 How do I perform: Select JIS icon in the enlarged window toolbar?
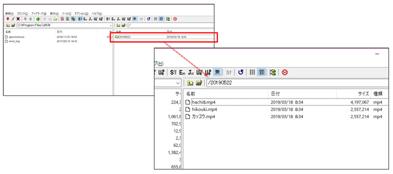coord(191,72)
